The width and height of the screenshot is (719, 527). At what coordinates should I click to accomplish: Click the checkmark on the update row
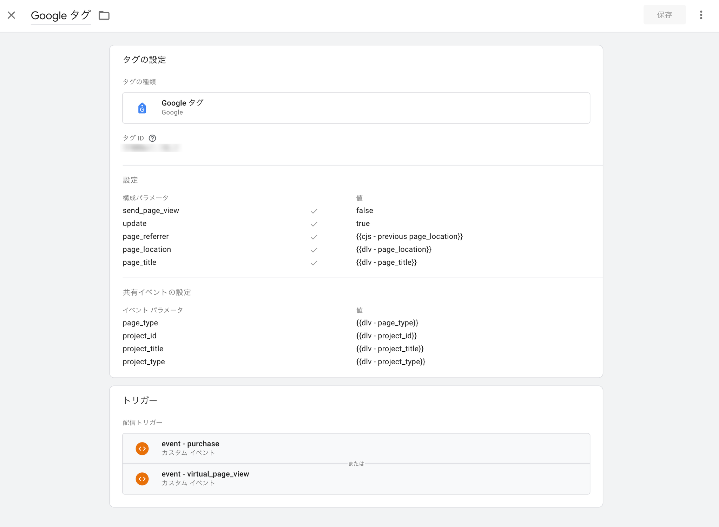pos(314,224)
